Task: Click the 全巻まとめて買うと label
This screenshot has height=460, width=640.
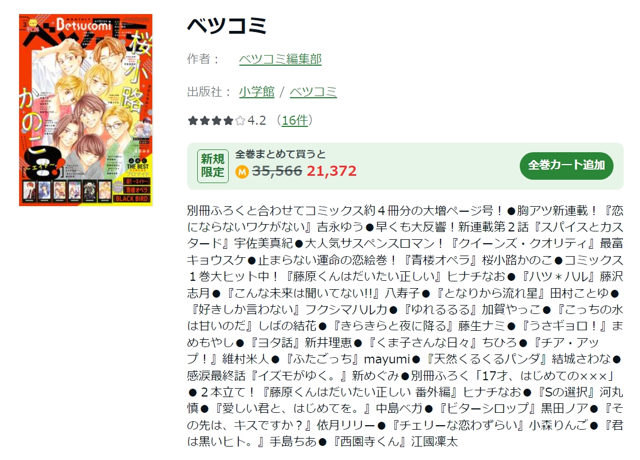Action: tap(280, 154)
